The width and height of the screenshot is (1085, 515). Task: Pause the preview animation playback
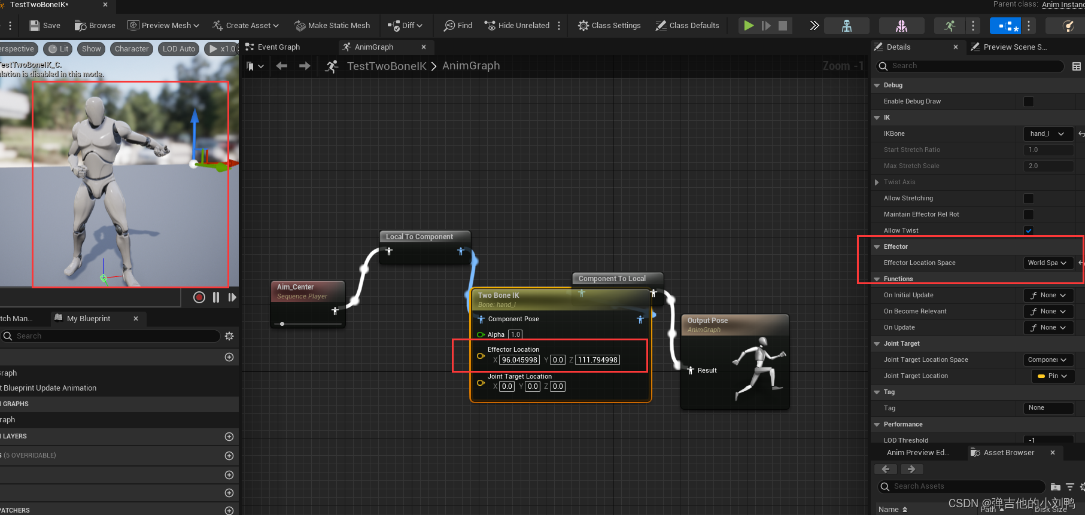tap(216, 297)
